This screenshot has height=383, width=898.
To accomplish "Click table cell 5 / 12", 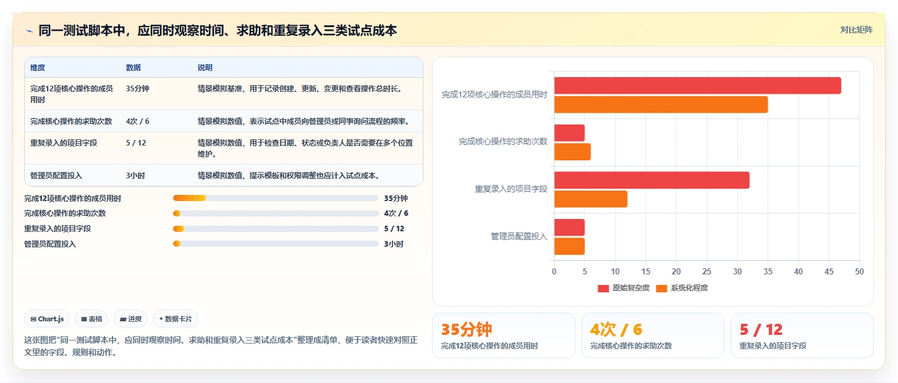I will tap(136, 142).
